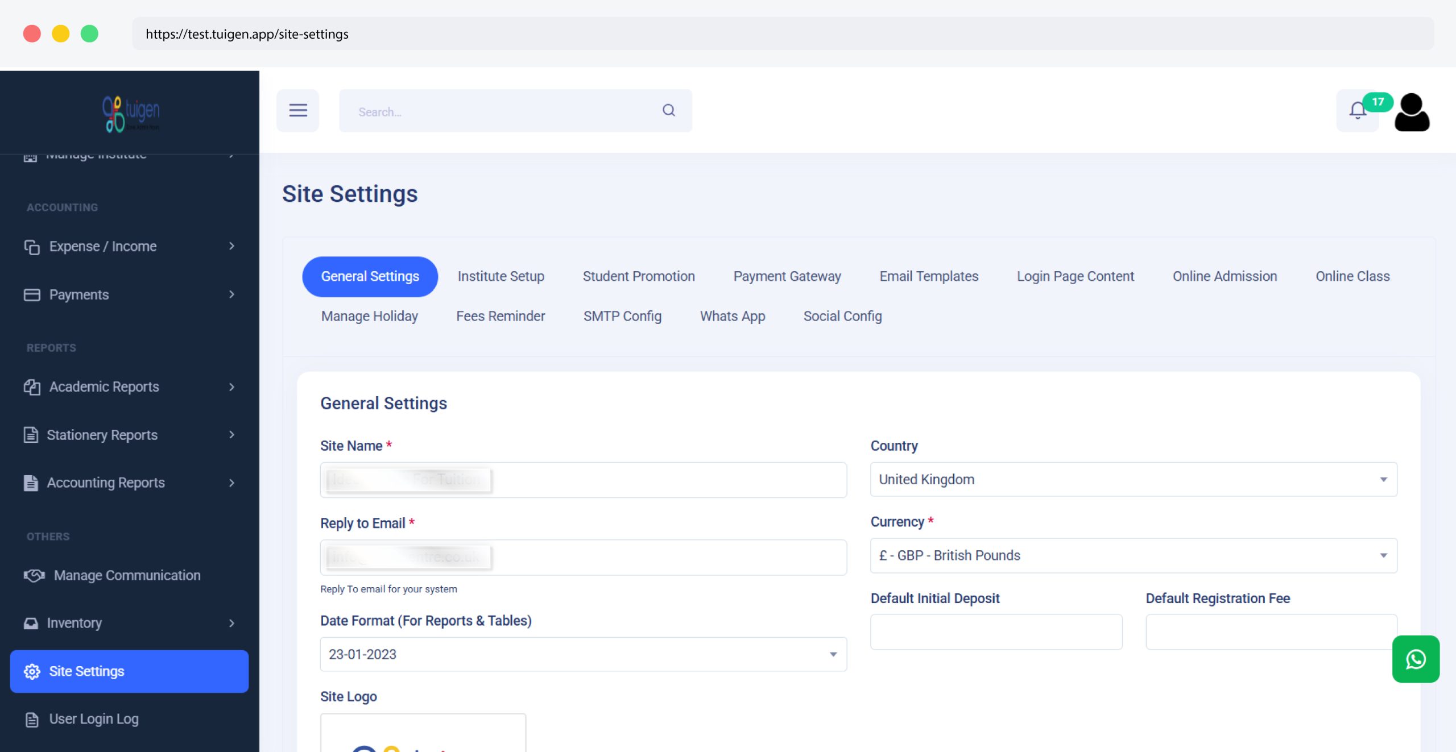This screenshot has width=1456, height=752.
Task: Click the Site Settings gear icon
Action: coord(32,671)
